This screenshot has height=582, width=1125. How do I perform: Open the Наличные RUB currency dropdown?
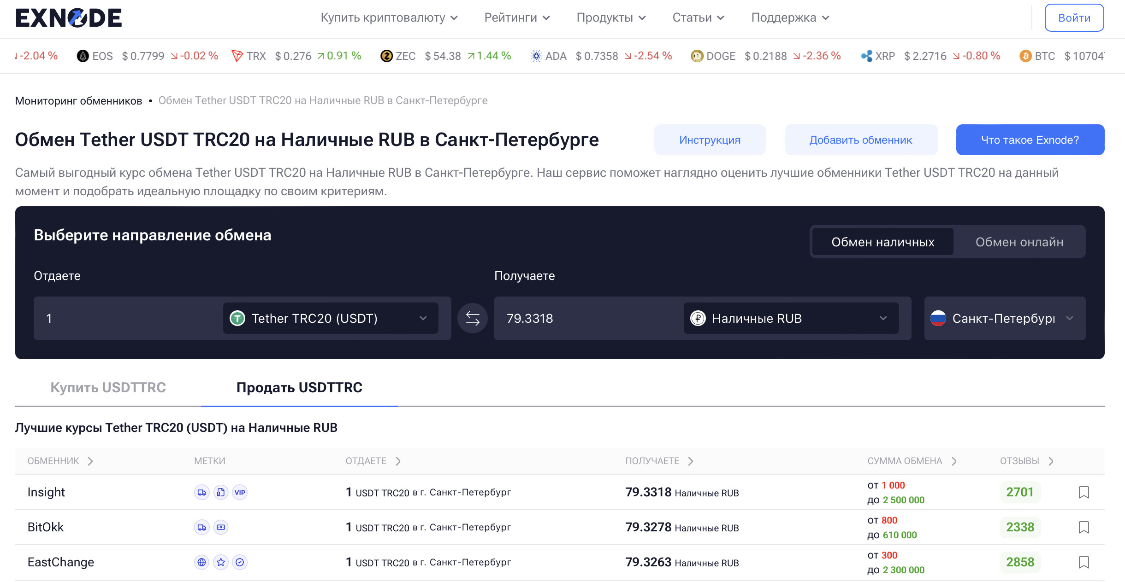click(x=791, y=318)
